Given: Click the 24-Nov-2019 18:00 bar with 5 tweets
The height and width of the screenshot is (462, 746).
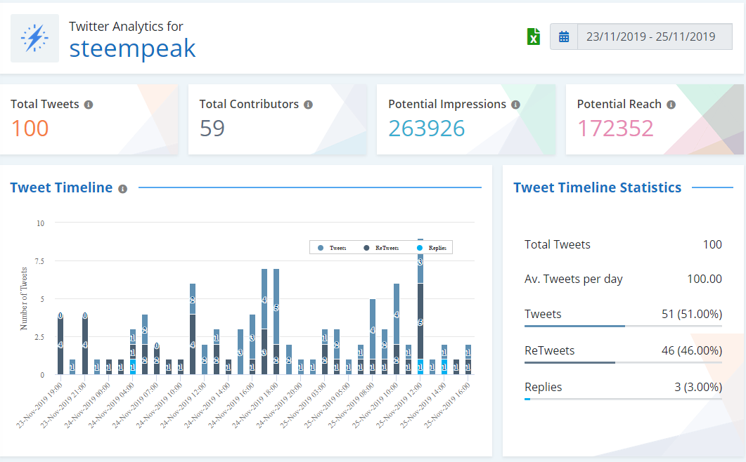Looking at the screenshot, I should point(276,307).
